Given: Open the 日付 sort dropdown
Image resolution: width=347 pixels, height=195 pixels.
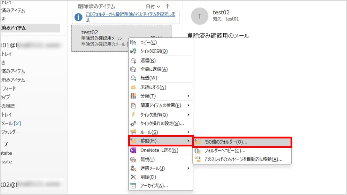Looking at the screenshot, I should (x=153, y=6).
